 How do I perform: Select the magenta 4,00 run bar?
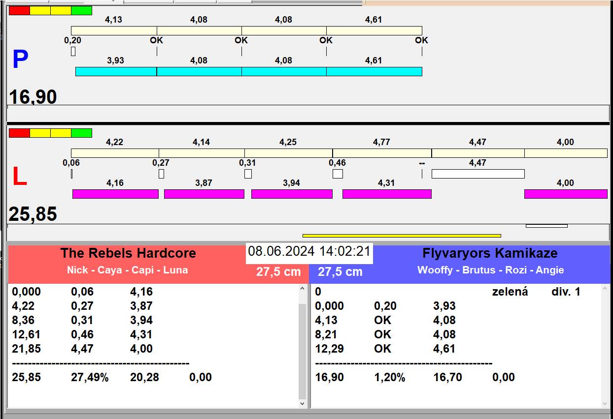pyautogui.click(x=565, y=194)
